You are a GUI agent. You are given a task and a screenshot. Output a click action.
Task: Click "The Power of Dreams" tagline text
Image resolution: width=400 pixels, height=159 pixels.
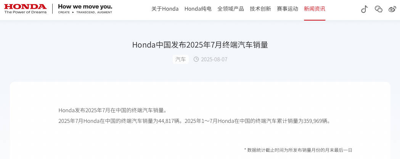[25, 12]
